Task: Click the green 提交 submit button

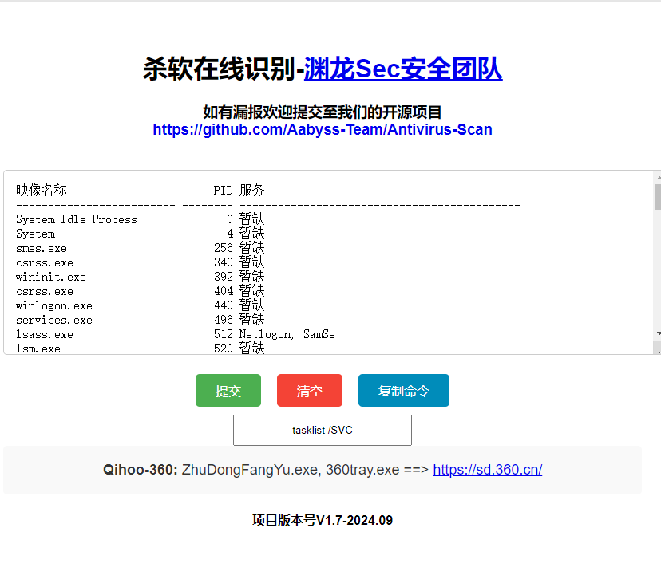Action: click(228, 390)
